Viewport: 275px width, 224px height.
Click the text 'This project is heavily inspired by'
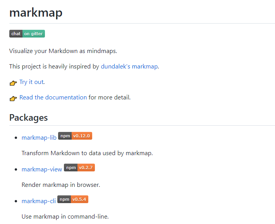point(54,67)
